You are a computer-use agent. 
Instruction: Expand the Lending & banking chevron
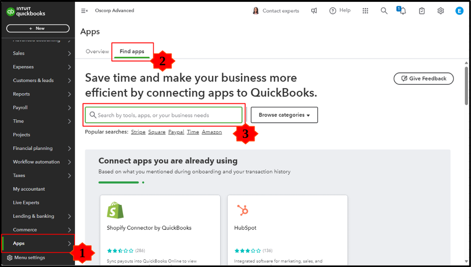(69, 216)
